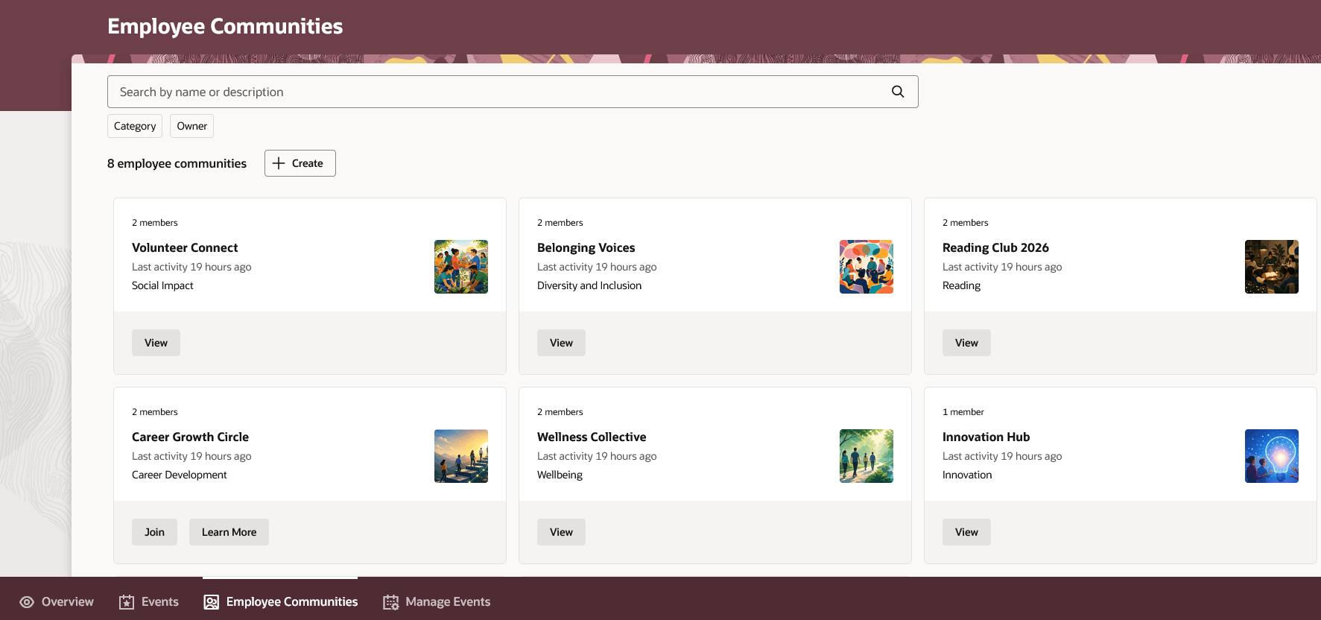Screen dimensions: 1321x620
Task: Click the Innovation Hub title
Action: click(x=986, y=437)
